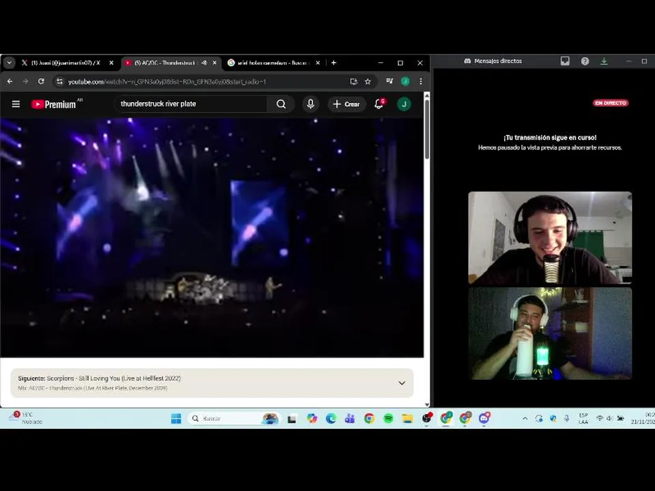
Task: Go forward in Chrome
Action: point(25,81)
